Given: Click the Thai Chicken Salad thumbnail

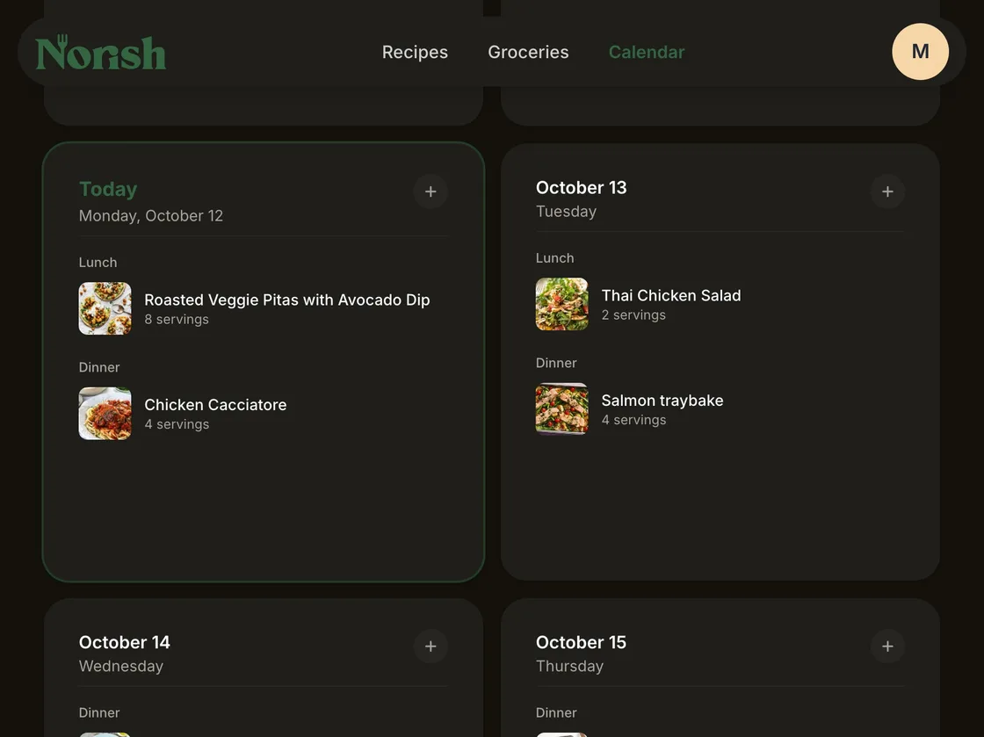Looking at the screenshot, I should coord(561,304).
